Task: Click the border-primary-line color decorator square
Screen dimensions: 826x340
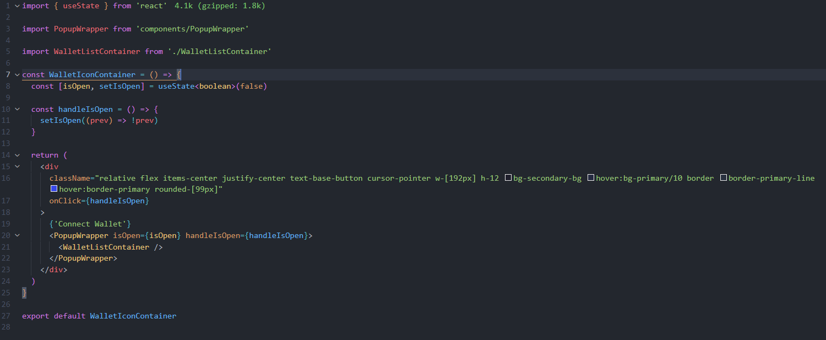Action: coord(724,177)
